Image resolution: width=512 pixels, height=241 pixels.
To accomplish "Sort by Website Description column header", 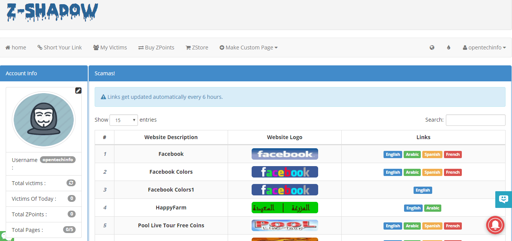I will 171,137.
